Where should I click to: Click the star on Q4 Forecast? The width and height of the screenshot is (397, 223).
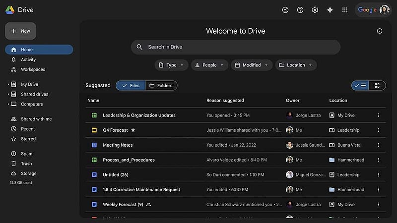pyautogui.click(x=133, y=130)
